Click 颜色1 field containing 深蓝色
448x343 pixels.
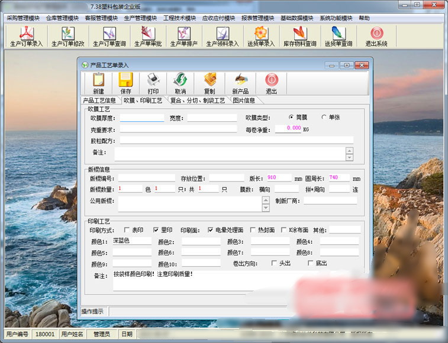[x=132, y=241]
